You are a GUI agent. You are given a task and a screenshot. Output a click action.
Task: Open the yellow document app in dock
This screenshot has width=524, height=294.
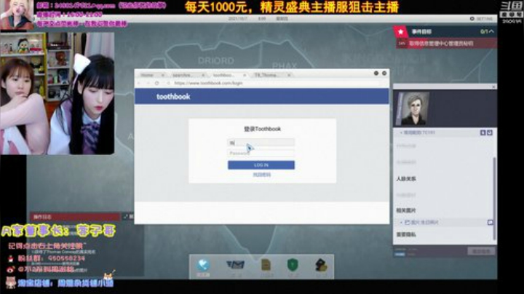pos(266,265)
